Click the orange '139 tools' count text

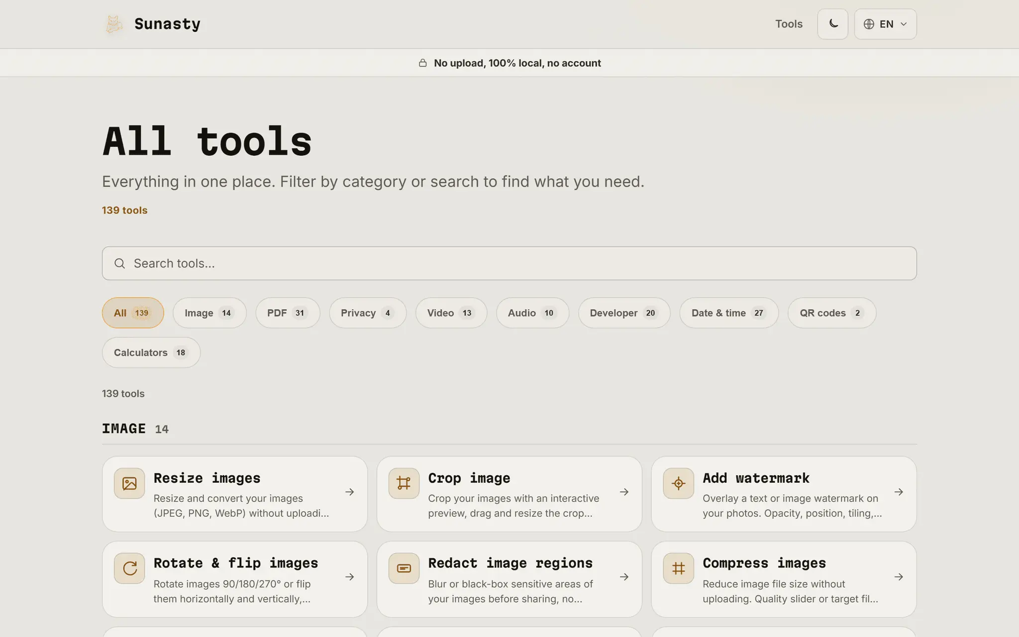125,210
